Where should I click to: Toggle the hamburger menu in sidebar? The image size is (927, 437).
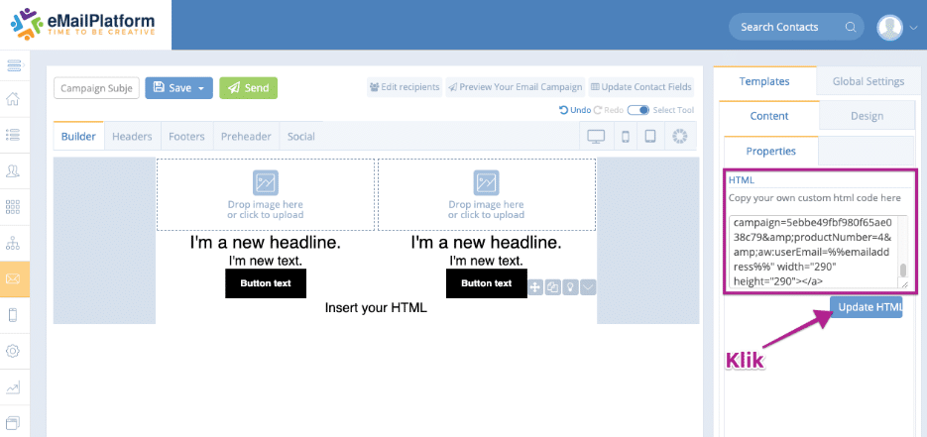[14, 63]
